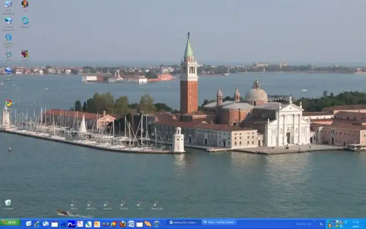Select the red and black desktop shortcut

click(25, 54)
